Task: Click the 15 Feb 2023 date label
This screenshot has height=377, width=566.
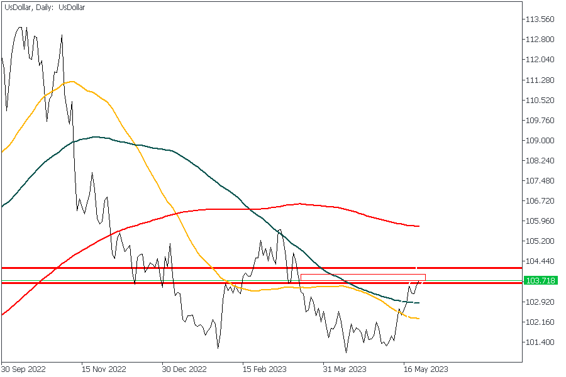Action: point(265,369)
